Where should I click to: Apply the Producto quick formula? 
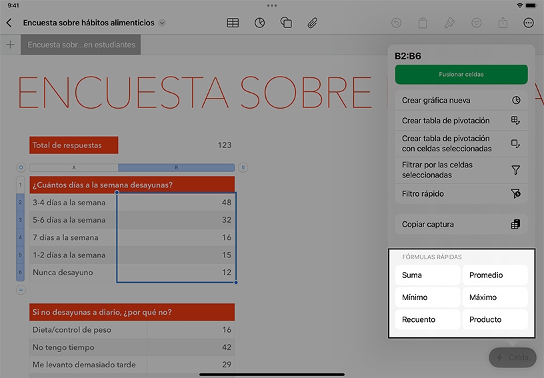495,319
